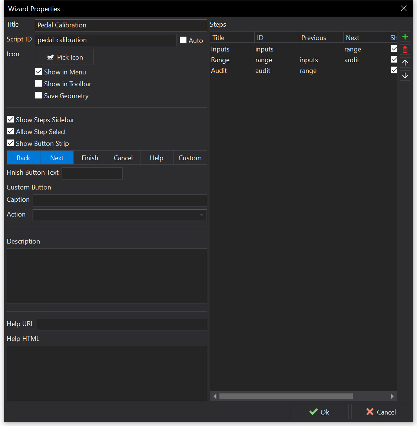Delete the selected step
The width and height of the screenshot is (417, 426).
(x=405, y=49)
